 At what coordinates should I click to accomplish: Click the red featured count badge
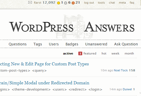pos(80,53)
